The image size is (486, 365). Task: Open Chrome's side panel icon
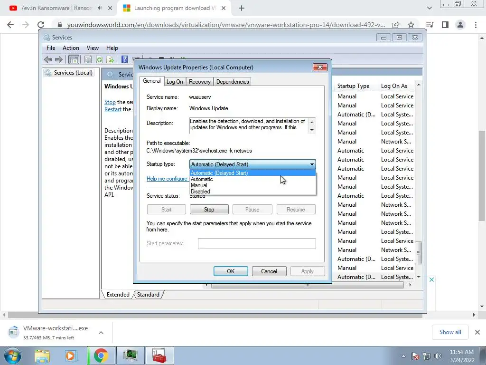[x=445, y=25]
